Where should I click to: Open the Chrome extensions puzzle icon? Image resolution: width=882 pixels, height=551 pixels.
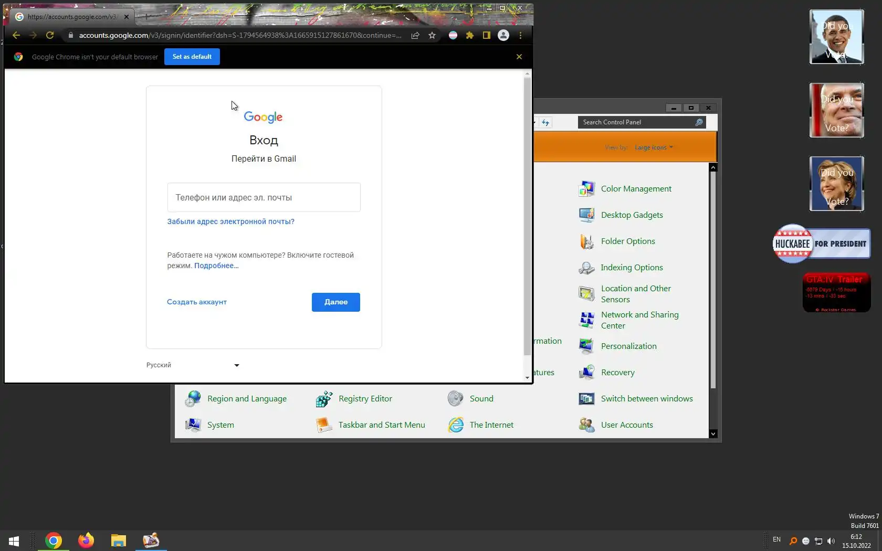[x=470, y=35]
